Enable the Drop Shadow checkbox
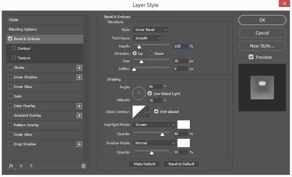 click(10, 144)
